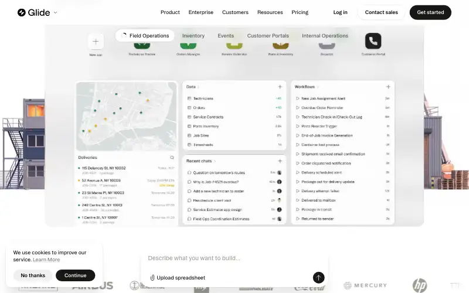The image size is (469, 293).
Task: Click Learn More in cookie notice
Action: point(46,260)
